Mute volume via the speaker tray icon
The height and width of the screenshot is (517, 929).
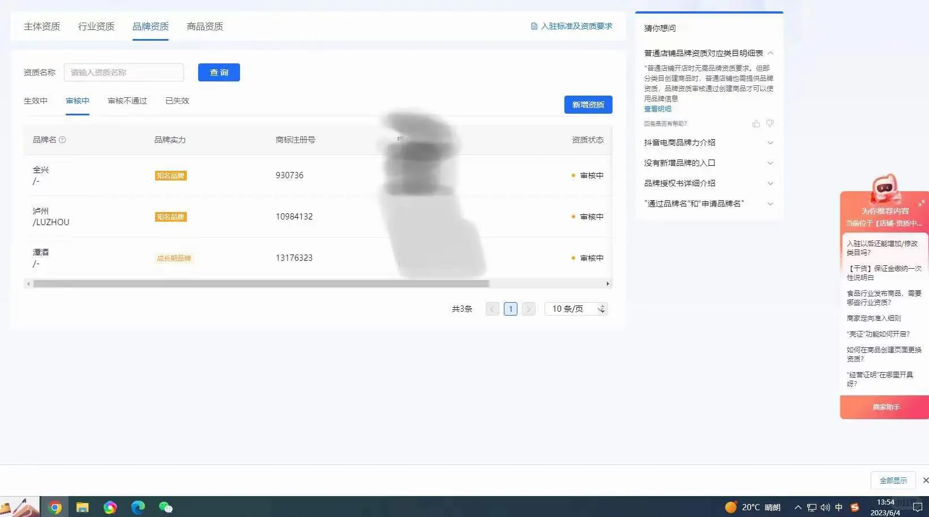click(825, 507)
